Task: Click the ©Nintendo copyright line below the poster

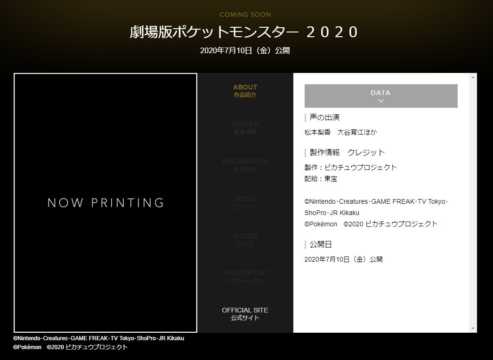Action: pos(99,338)
